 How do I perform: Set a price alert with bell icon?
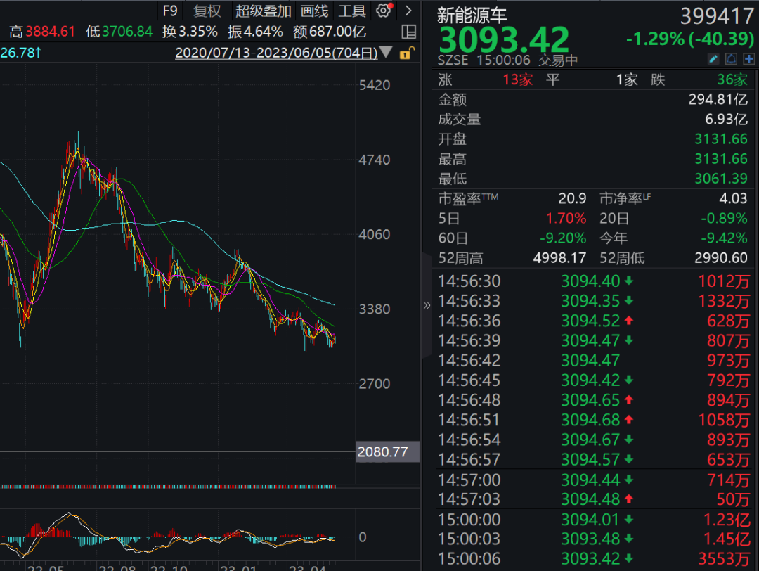(731, 59)
